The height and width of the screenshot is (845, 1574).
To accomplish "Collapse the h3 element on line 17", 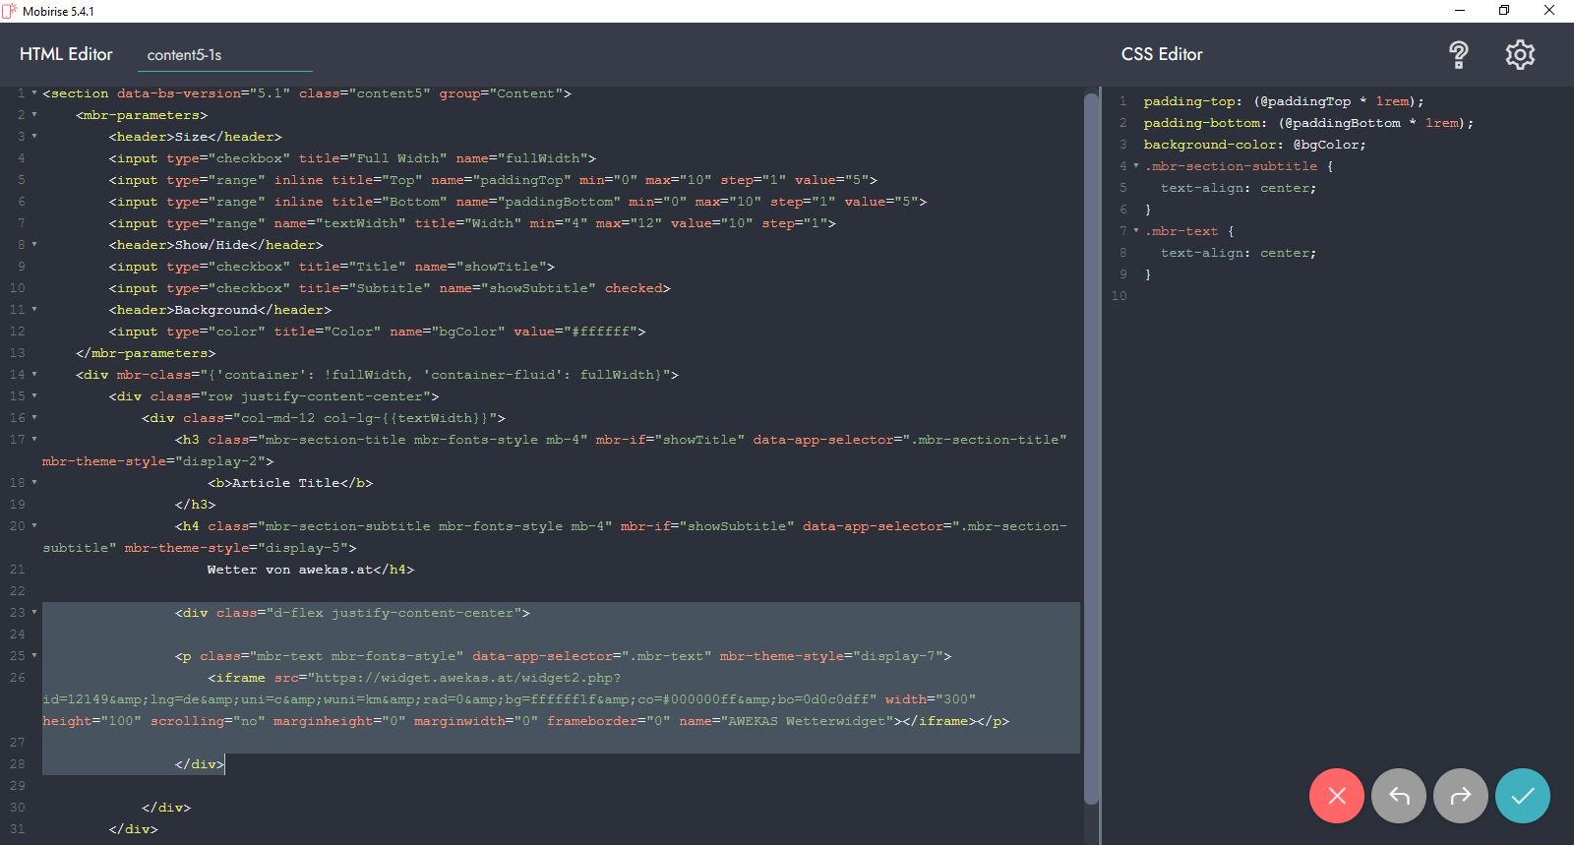I will tap(34, 440).
